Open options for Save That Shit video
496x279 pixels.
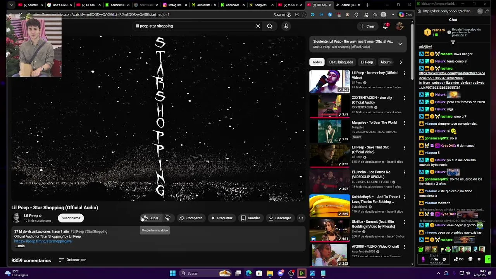405,148
